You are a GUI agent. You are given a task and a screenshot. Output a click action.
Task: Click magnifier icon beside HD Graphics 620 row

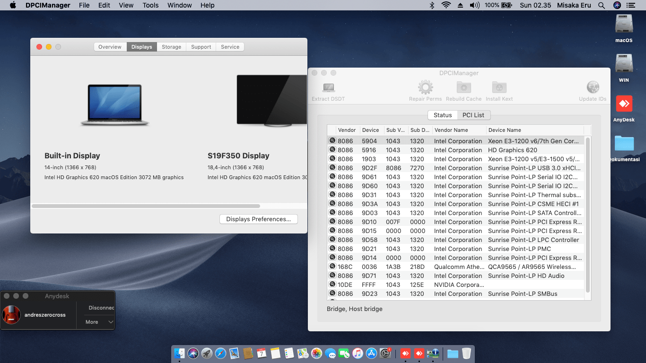(332, 150)
